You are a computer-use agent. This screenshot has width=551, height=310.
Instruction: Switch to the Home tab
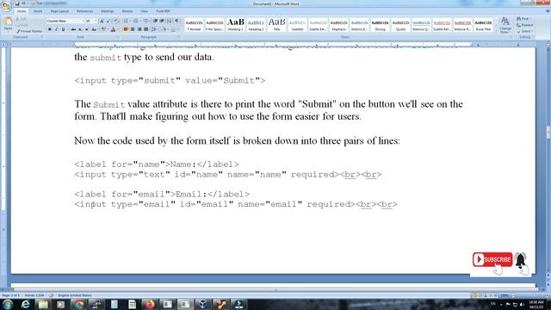[22, 11]
